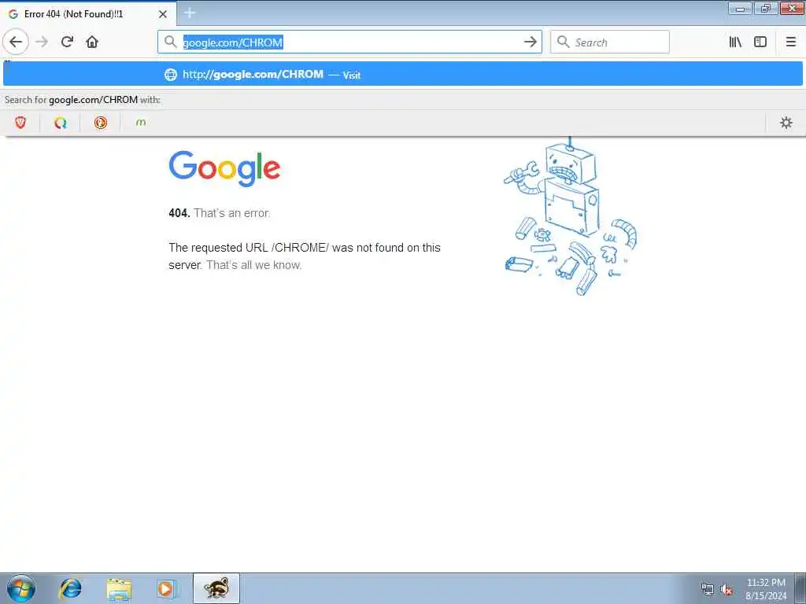Select the Error 404 (Not Found) tab

click(88, 14)
